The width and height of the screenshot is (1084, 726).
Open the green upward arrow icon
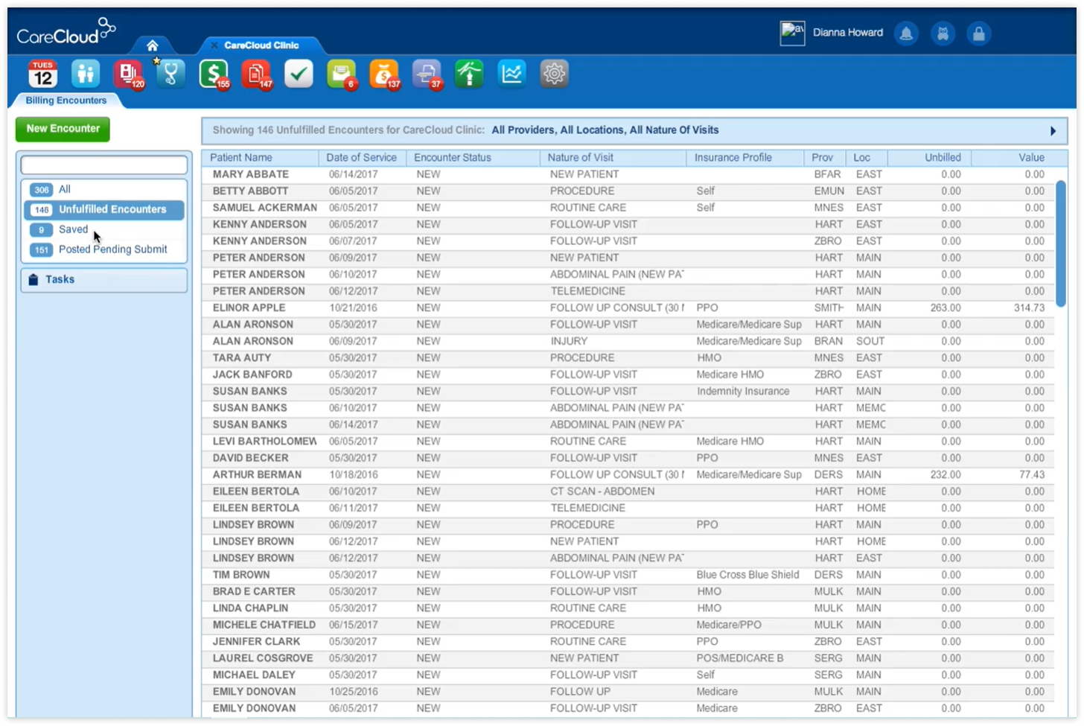click(x=469, y=74)
